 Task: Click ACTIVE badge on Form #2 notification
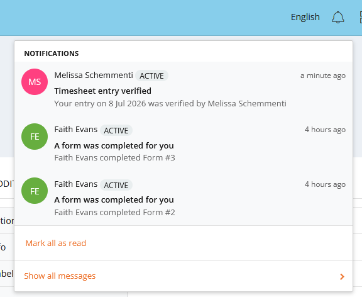116,185
